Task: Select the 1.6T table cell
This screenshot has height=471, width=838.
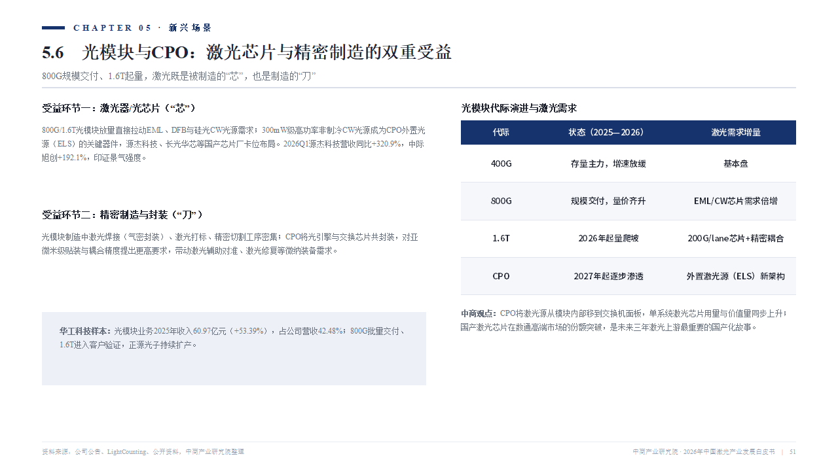Action: (x=501, y=238)
